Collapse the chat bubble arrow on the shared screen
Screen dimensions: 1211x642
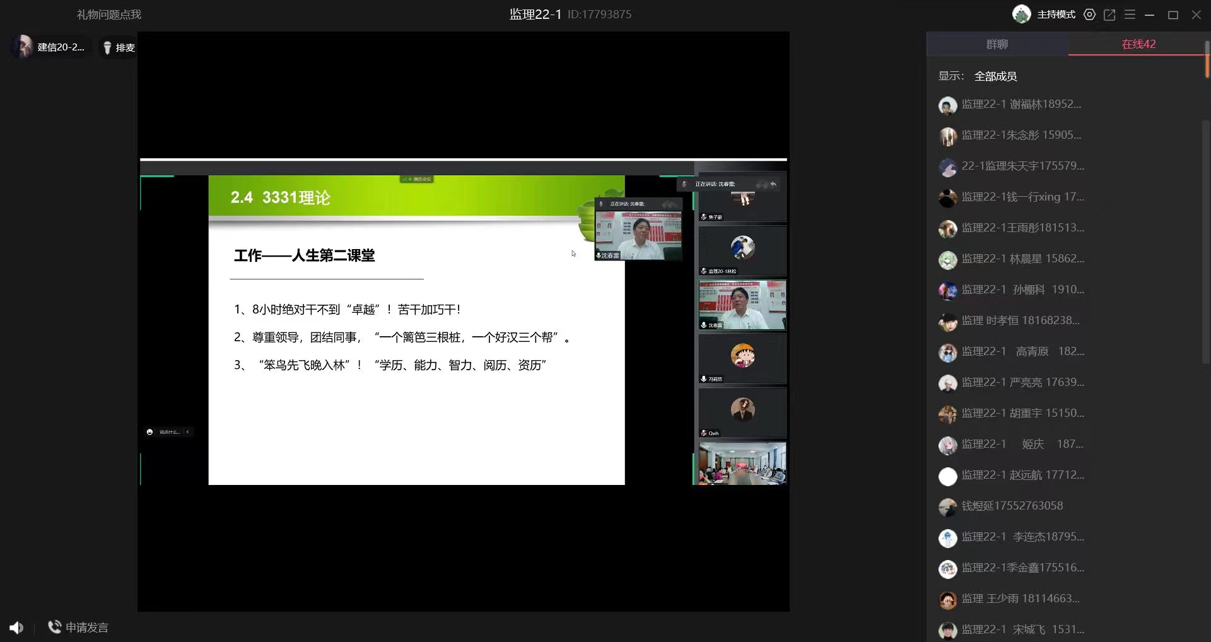coord(187,432)
